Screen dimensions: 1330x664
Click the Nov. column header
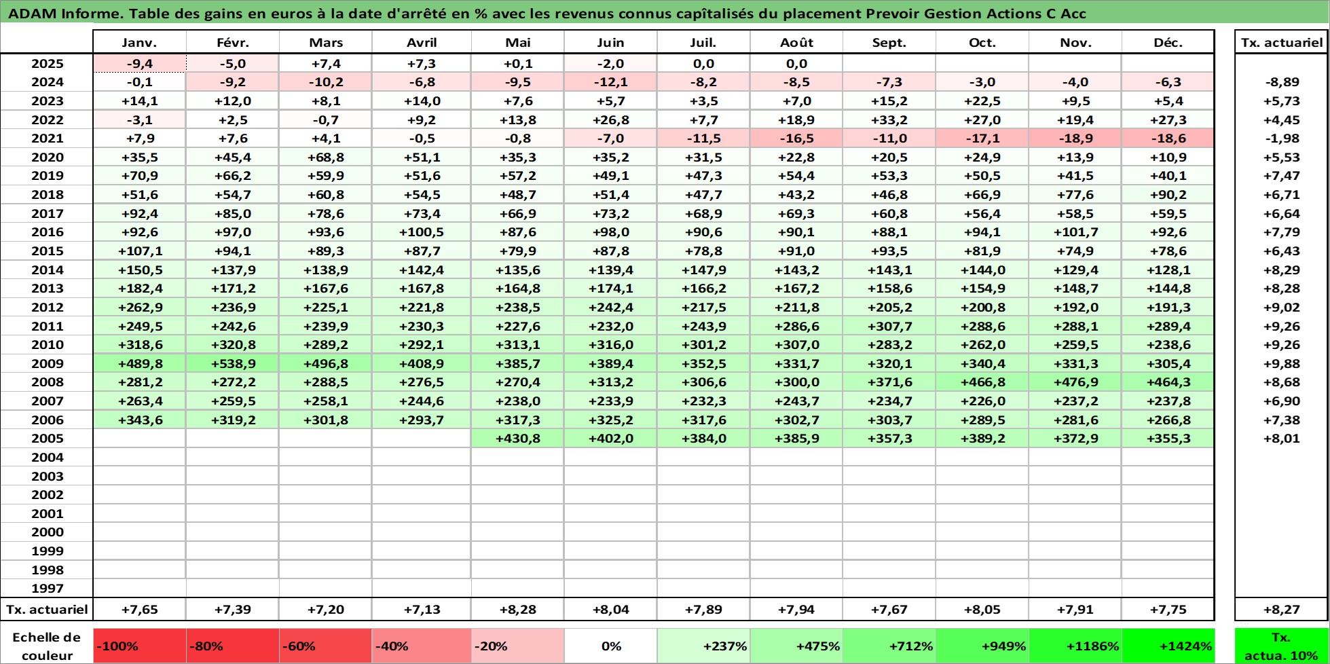coord(1075,42)
